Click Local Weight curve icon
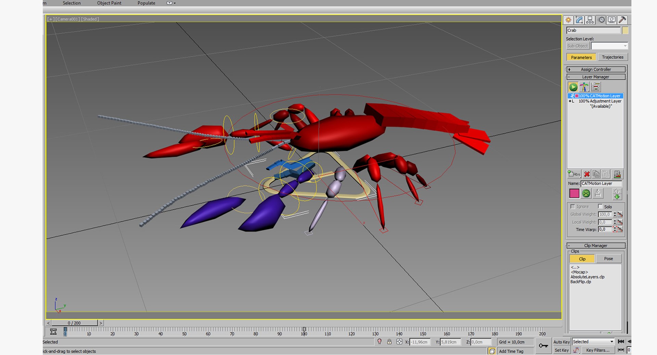 (620, 222)
